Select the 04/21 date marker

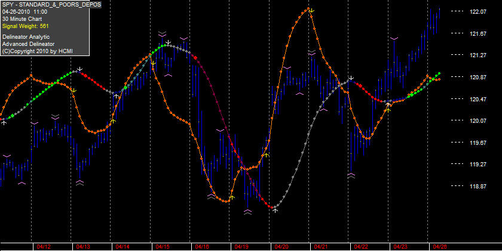pos(321,247)
